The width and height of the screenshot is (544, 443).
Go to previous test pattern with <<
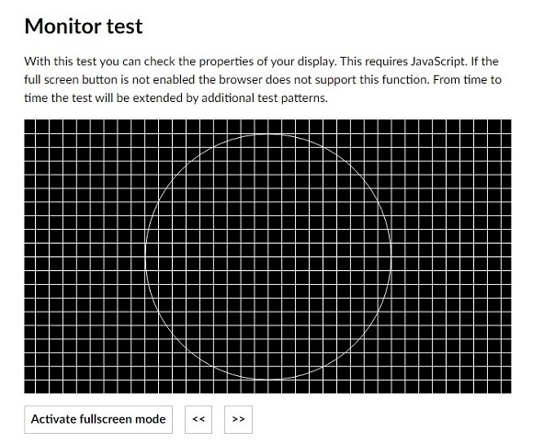click(x=198, y=419)
